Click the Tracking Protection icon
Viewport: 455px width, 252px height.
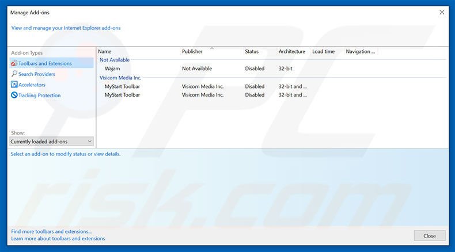point(14,95)
